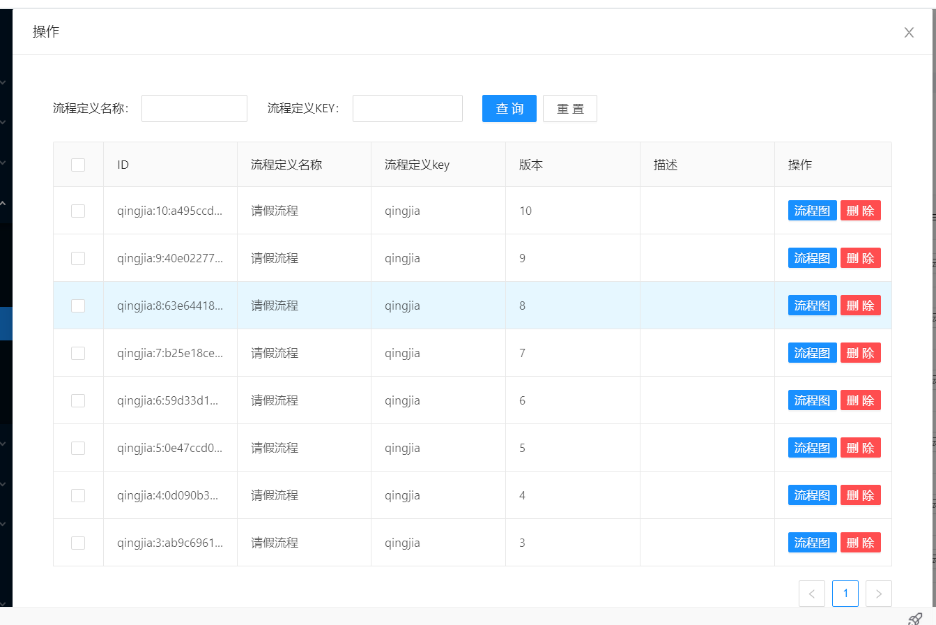Click the ID column header

(170, 165)
